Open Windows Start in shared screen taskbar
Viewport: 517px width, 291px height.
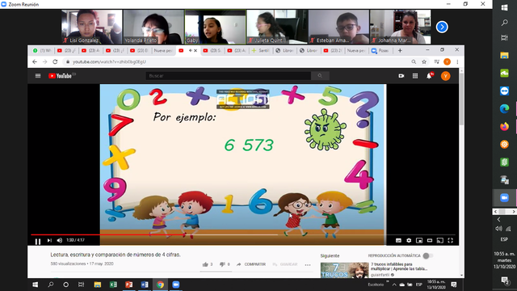click(35, 285)
